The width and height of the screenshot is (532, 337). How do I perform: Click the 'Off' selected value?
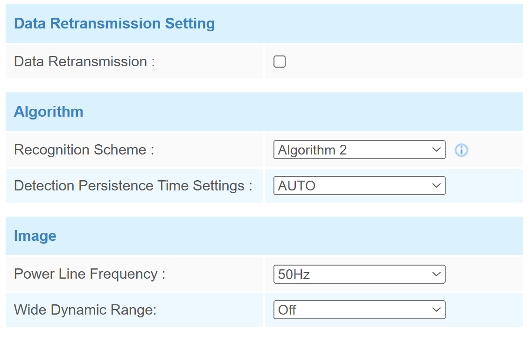287,310
